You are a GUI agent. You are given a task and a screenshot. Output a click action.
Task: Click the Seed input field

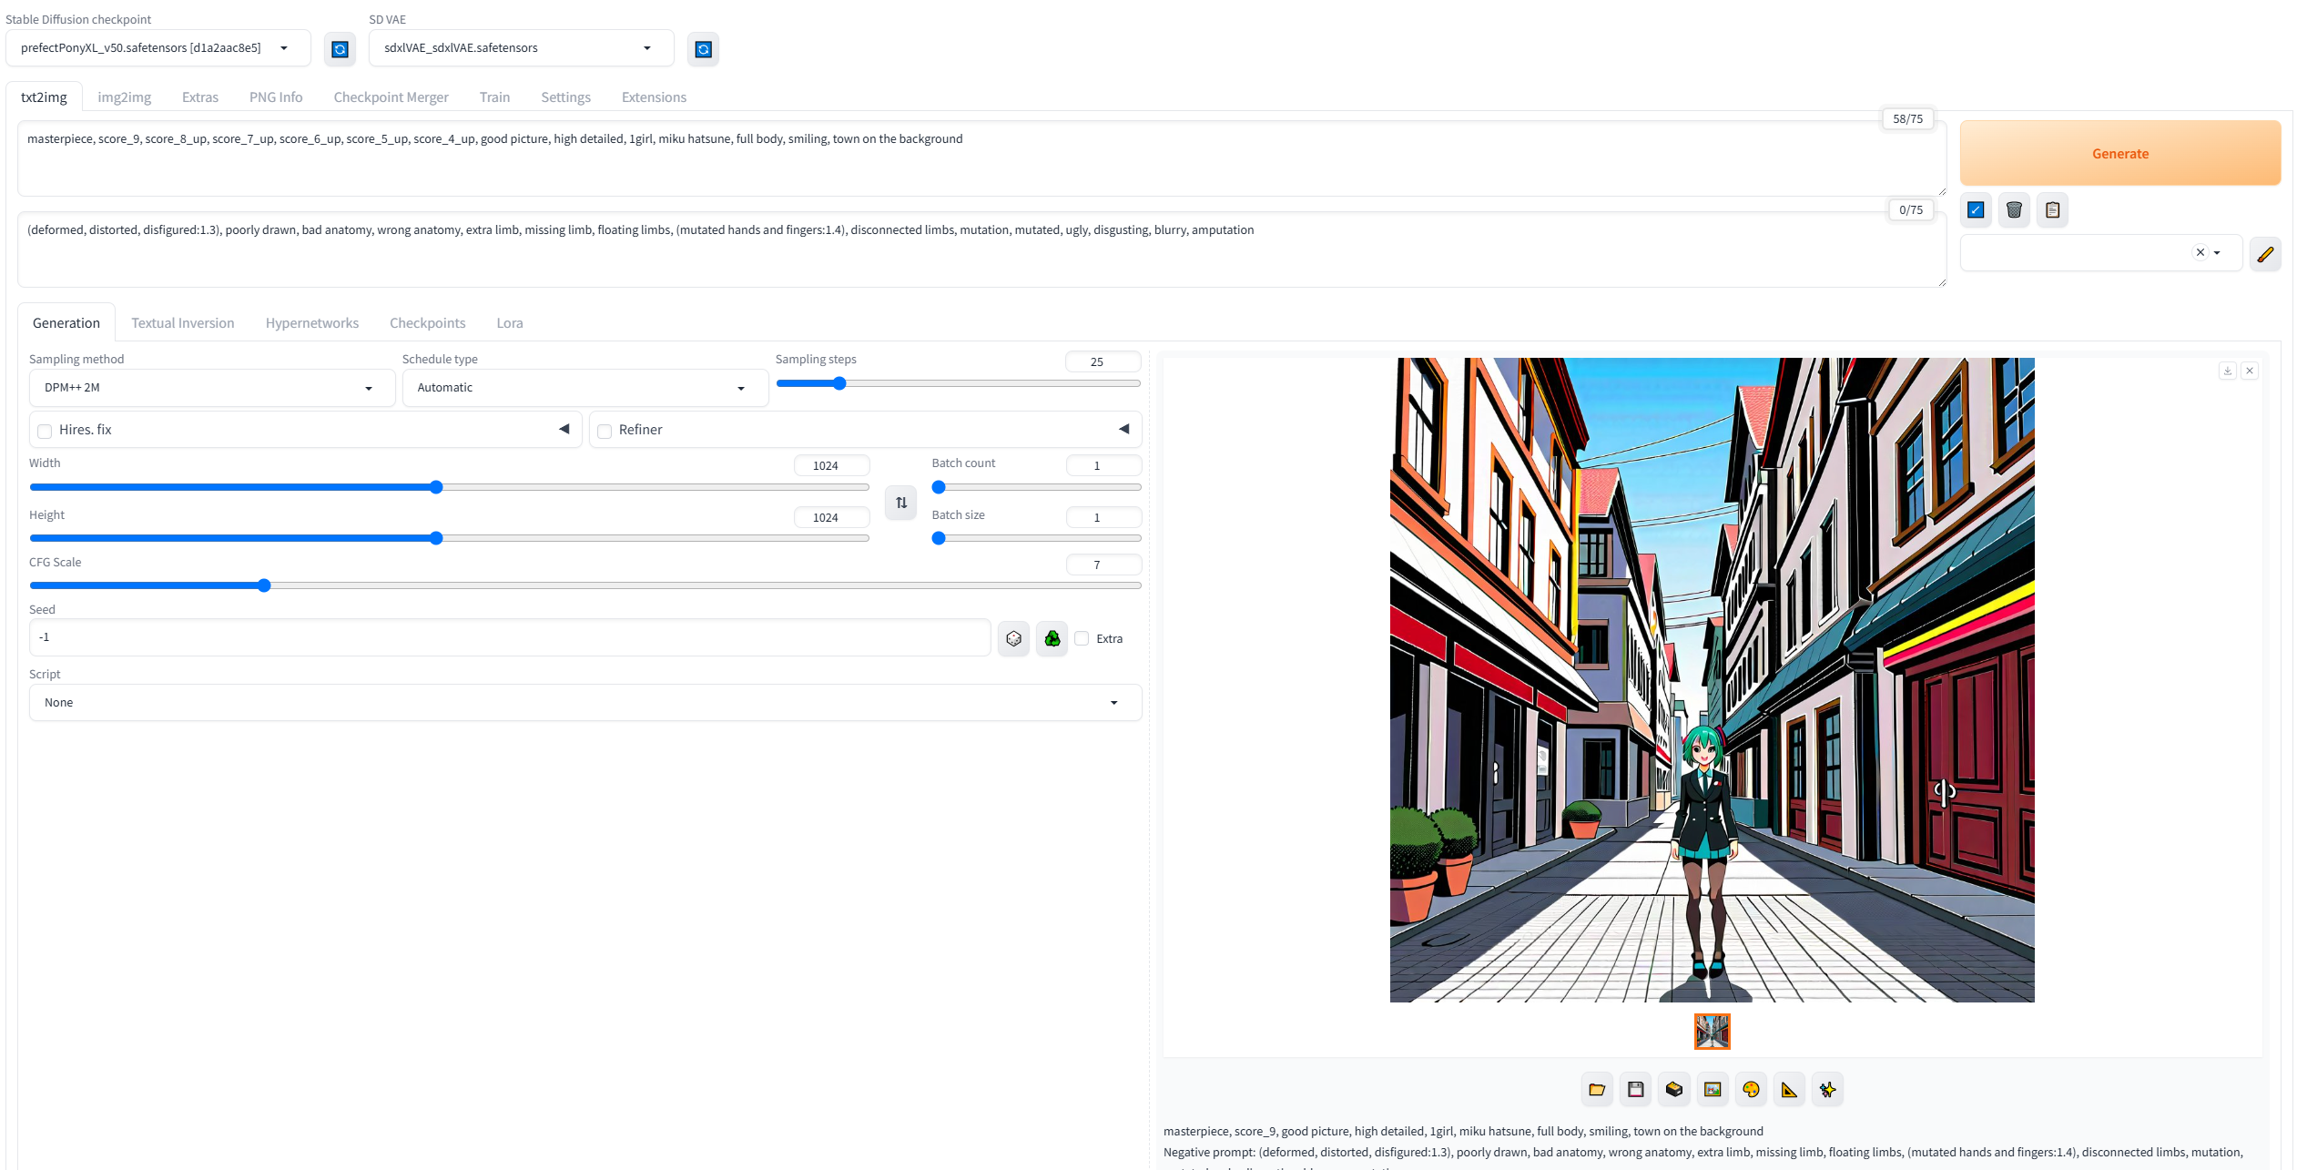coord(510,638)
